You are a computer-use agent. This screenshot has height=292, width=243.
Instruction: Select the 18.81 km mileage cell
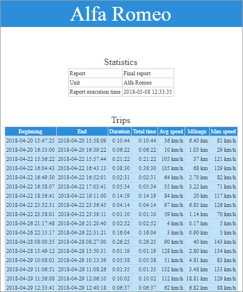coord(197,279)
